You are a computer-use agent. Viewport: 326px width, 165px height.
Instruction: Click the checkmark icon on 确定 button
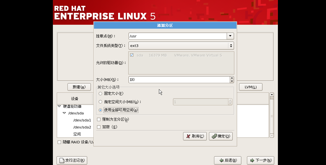(214, 136)
